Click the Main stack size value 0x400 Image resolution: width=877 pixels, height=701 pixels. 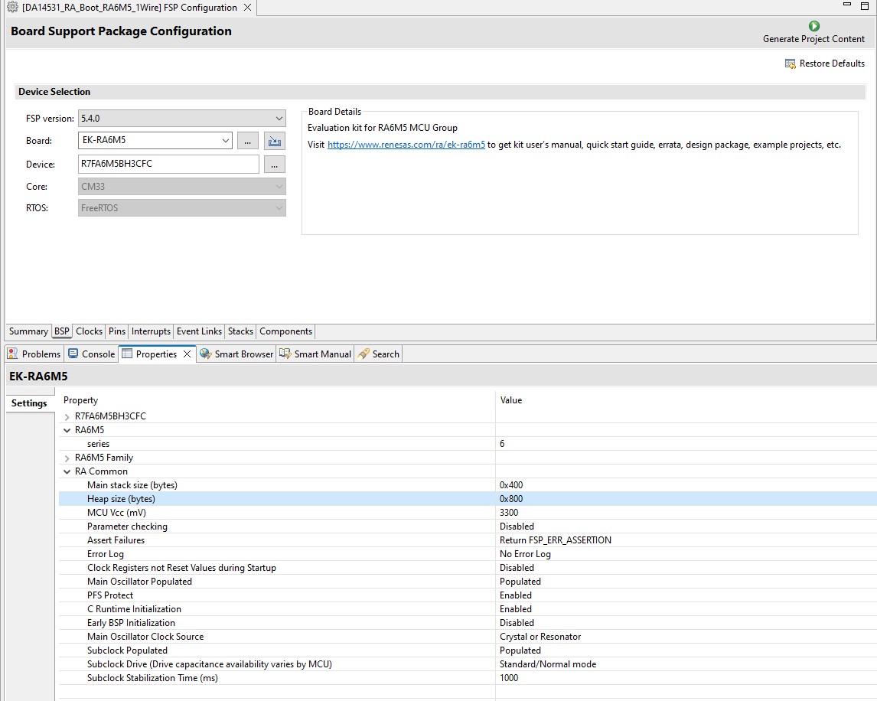coord(511,485)
